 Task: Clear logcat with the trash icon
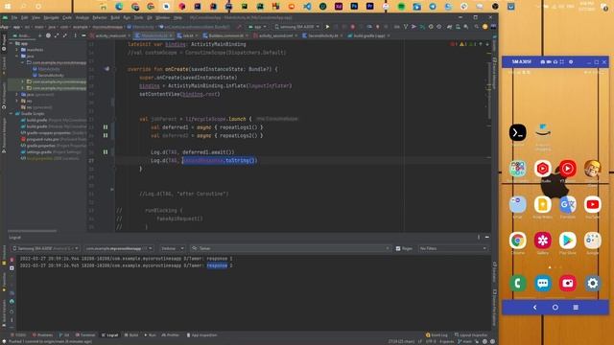click(12, 260)
